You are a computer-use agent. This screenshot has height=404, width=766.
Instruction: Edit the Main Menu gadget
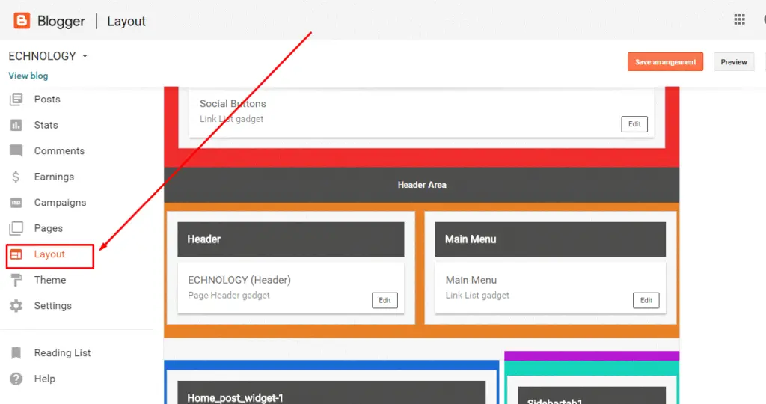(646, 301)
